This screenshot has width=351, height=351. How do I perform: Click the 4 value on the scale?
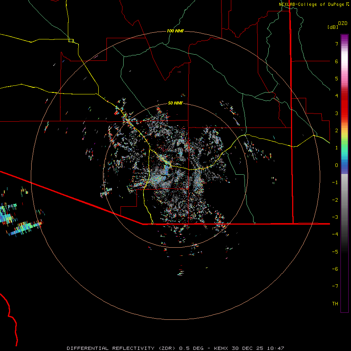337,96
